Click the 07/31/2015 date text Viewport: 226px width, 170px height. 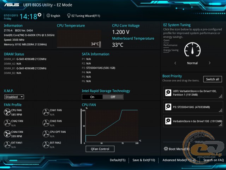(x=11, y=15)
